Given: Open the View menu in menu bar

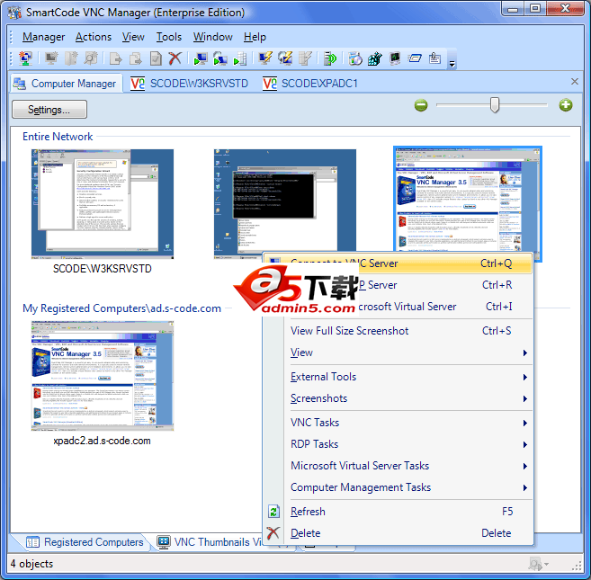Looking at the screenshot, I should pyautogui.click(x=133, y=37).
